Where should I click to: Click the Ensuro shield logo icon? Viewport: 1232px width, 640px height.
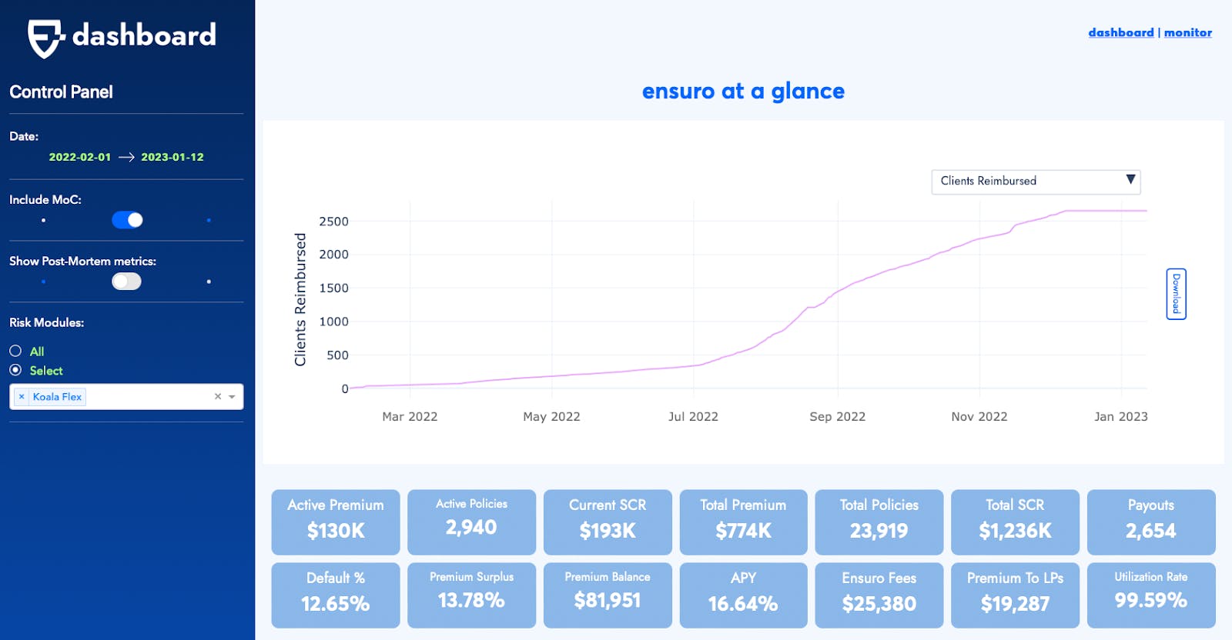coord(45,38)
